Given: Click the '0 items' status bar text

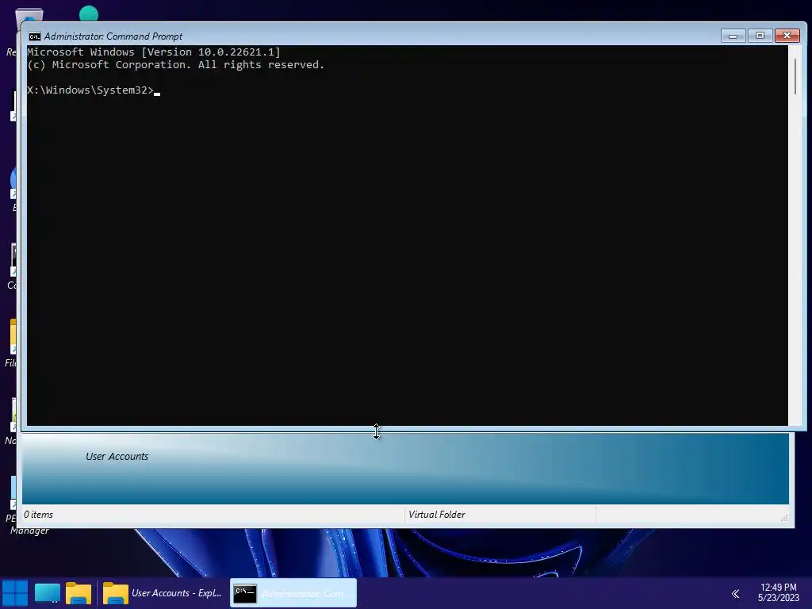Looking at the screenshot, I should pyautogui.click(x=38, y=514).
